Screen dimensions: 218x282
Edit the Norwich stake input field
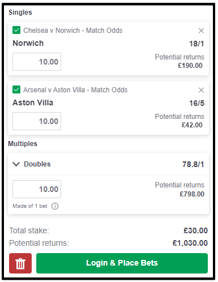click(37, 62)
